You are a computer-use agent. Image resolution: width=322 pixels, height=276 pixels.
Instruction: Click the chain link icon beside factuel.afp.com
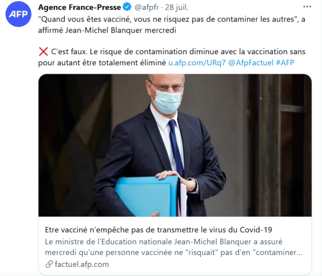(x=49, y=264)
